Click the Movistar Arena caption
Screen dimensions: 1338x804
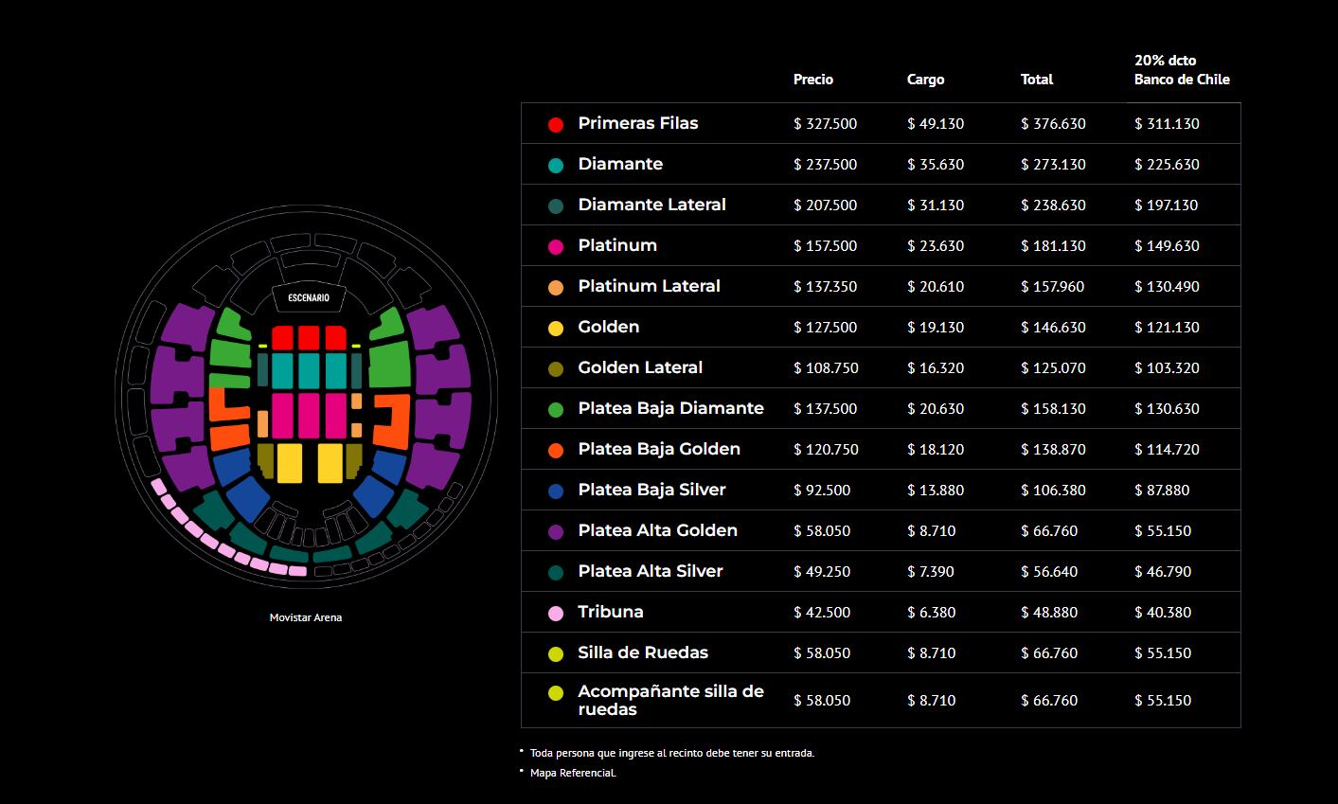coord(306,617)
